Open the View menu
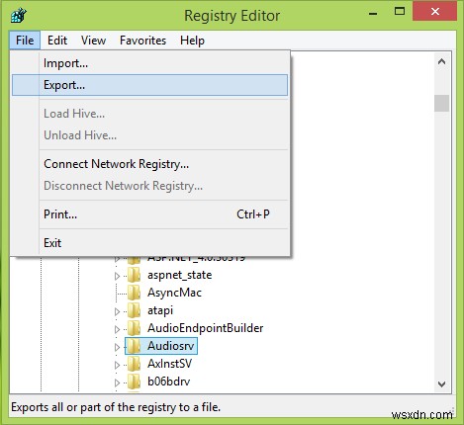This screenshot has height=425, width=464. pyautogui.click(x=93, y=41)
